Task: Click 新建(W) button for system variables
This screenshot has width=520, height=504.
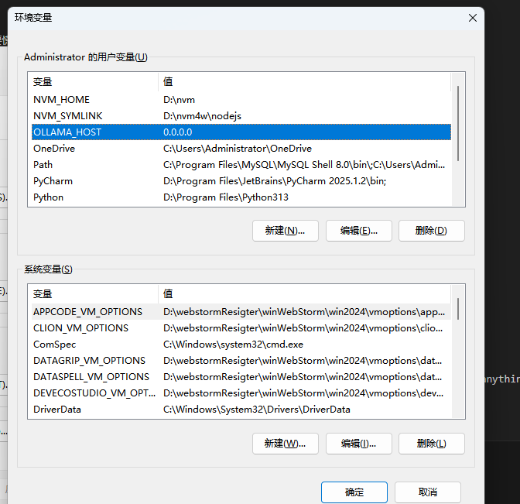Action: tap(285, 444)
